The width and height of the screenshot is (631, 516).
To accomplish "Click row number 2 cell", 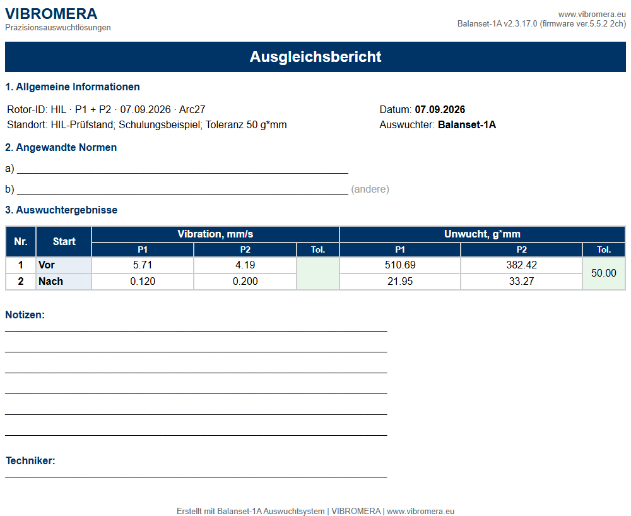I will [21, 282].
